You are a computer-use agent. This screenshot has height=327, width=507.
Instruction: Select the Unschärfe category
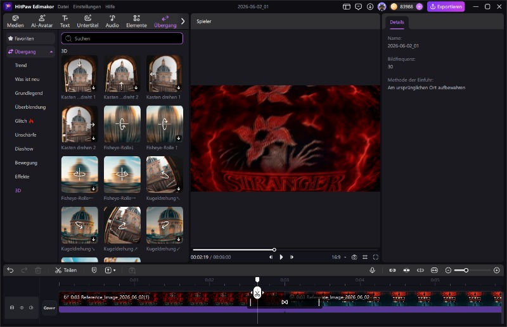25,135
